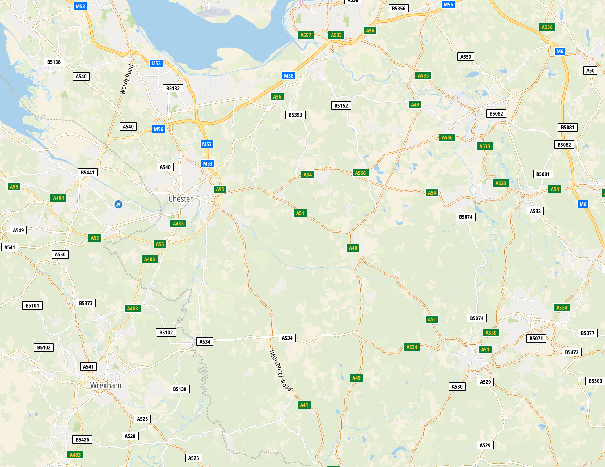
Task: Click the B5393 road sign
Action: point(295,115)
